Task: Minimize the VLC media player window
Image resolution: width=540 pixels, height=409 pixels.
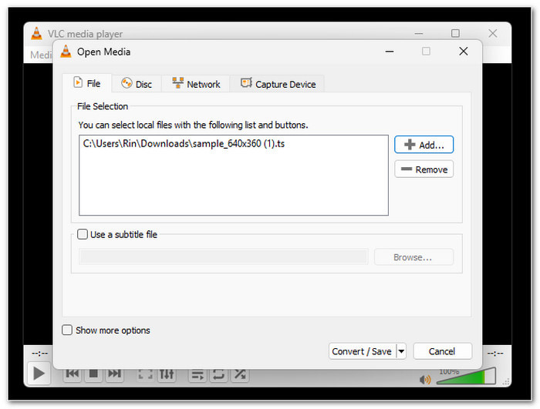Action: [x=418, y=33]
